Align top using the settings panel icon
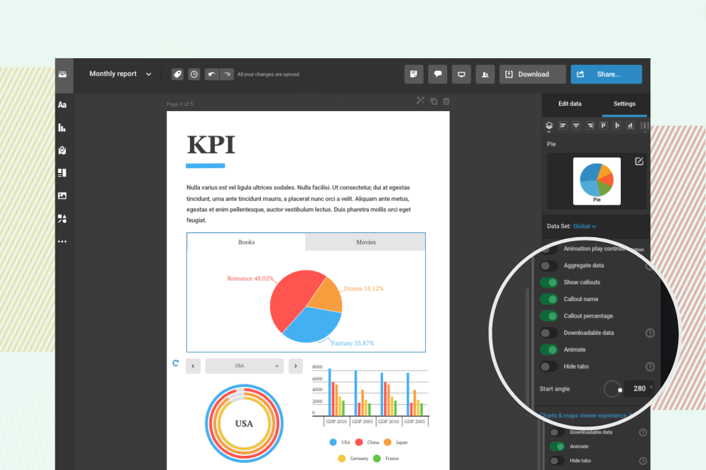Viewport: 706px width, 470px height. (x=604, y=125)
